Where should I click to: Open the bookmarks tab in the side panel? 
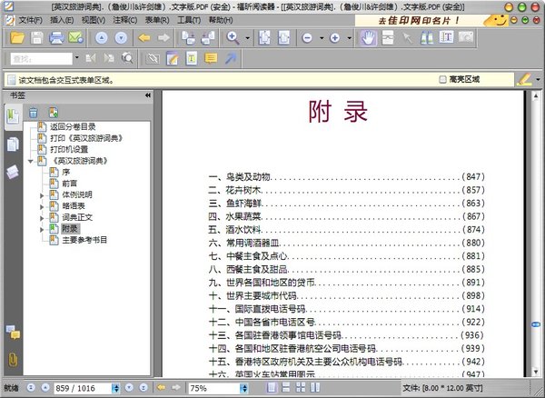[13, 116]
